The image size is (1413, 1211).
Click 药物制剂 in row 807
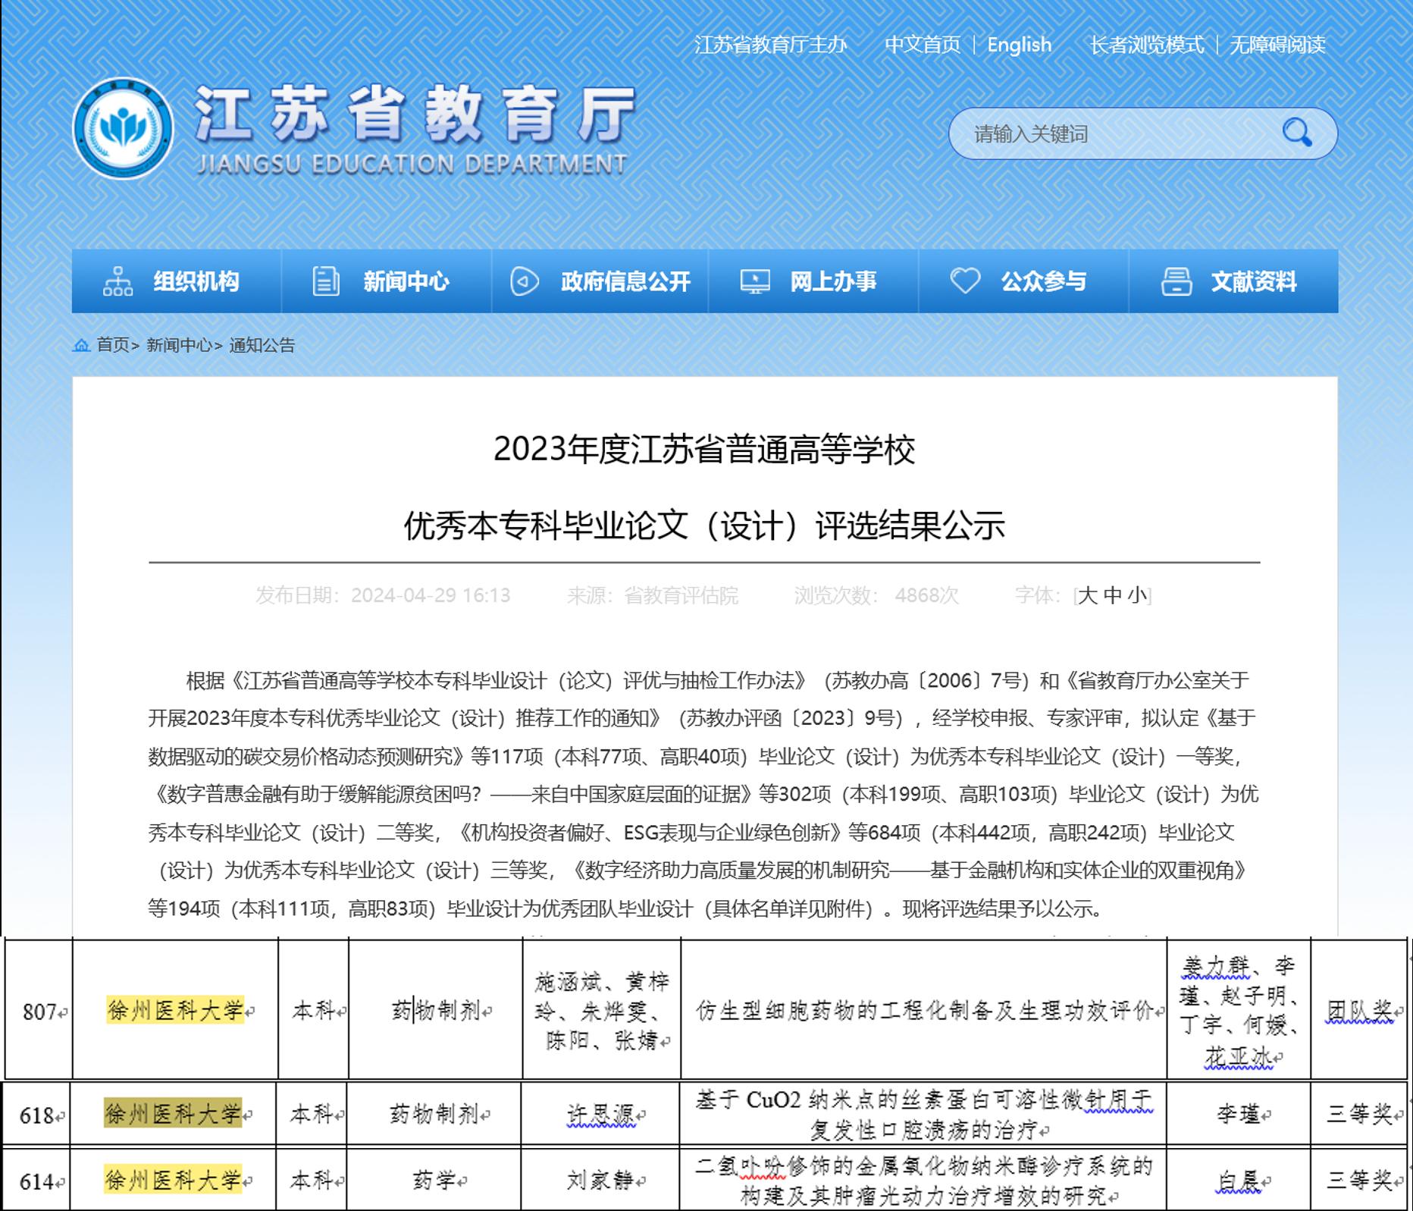[x=437, y=1011]
